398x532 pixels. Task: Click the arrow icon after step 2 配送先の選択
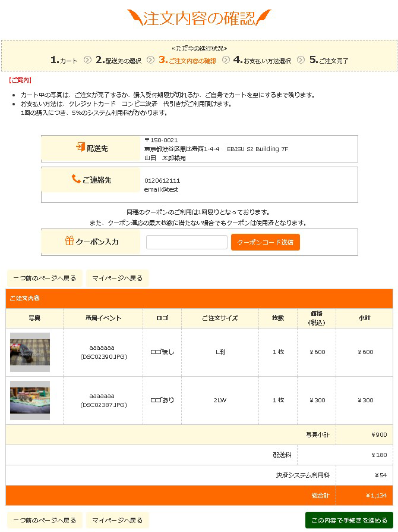(150, 60)
